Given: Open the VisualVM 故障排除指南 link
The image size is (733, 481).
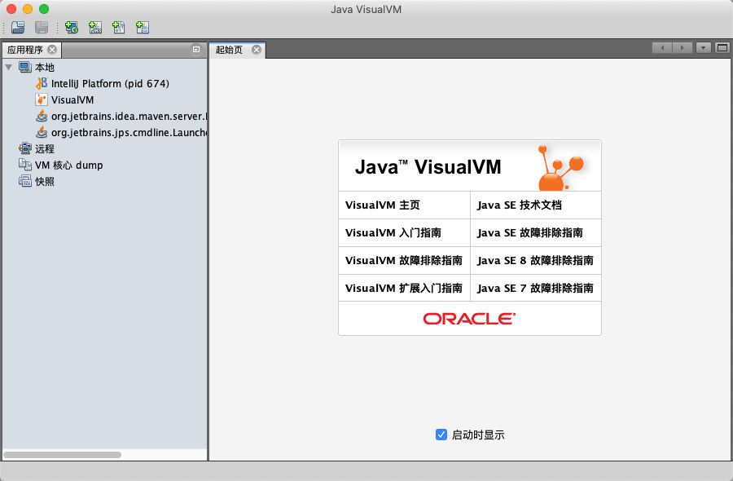Looking at the screenshot, I should click(404, 260).
